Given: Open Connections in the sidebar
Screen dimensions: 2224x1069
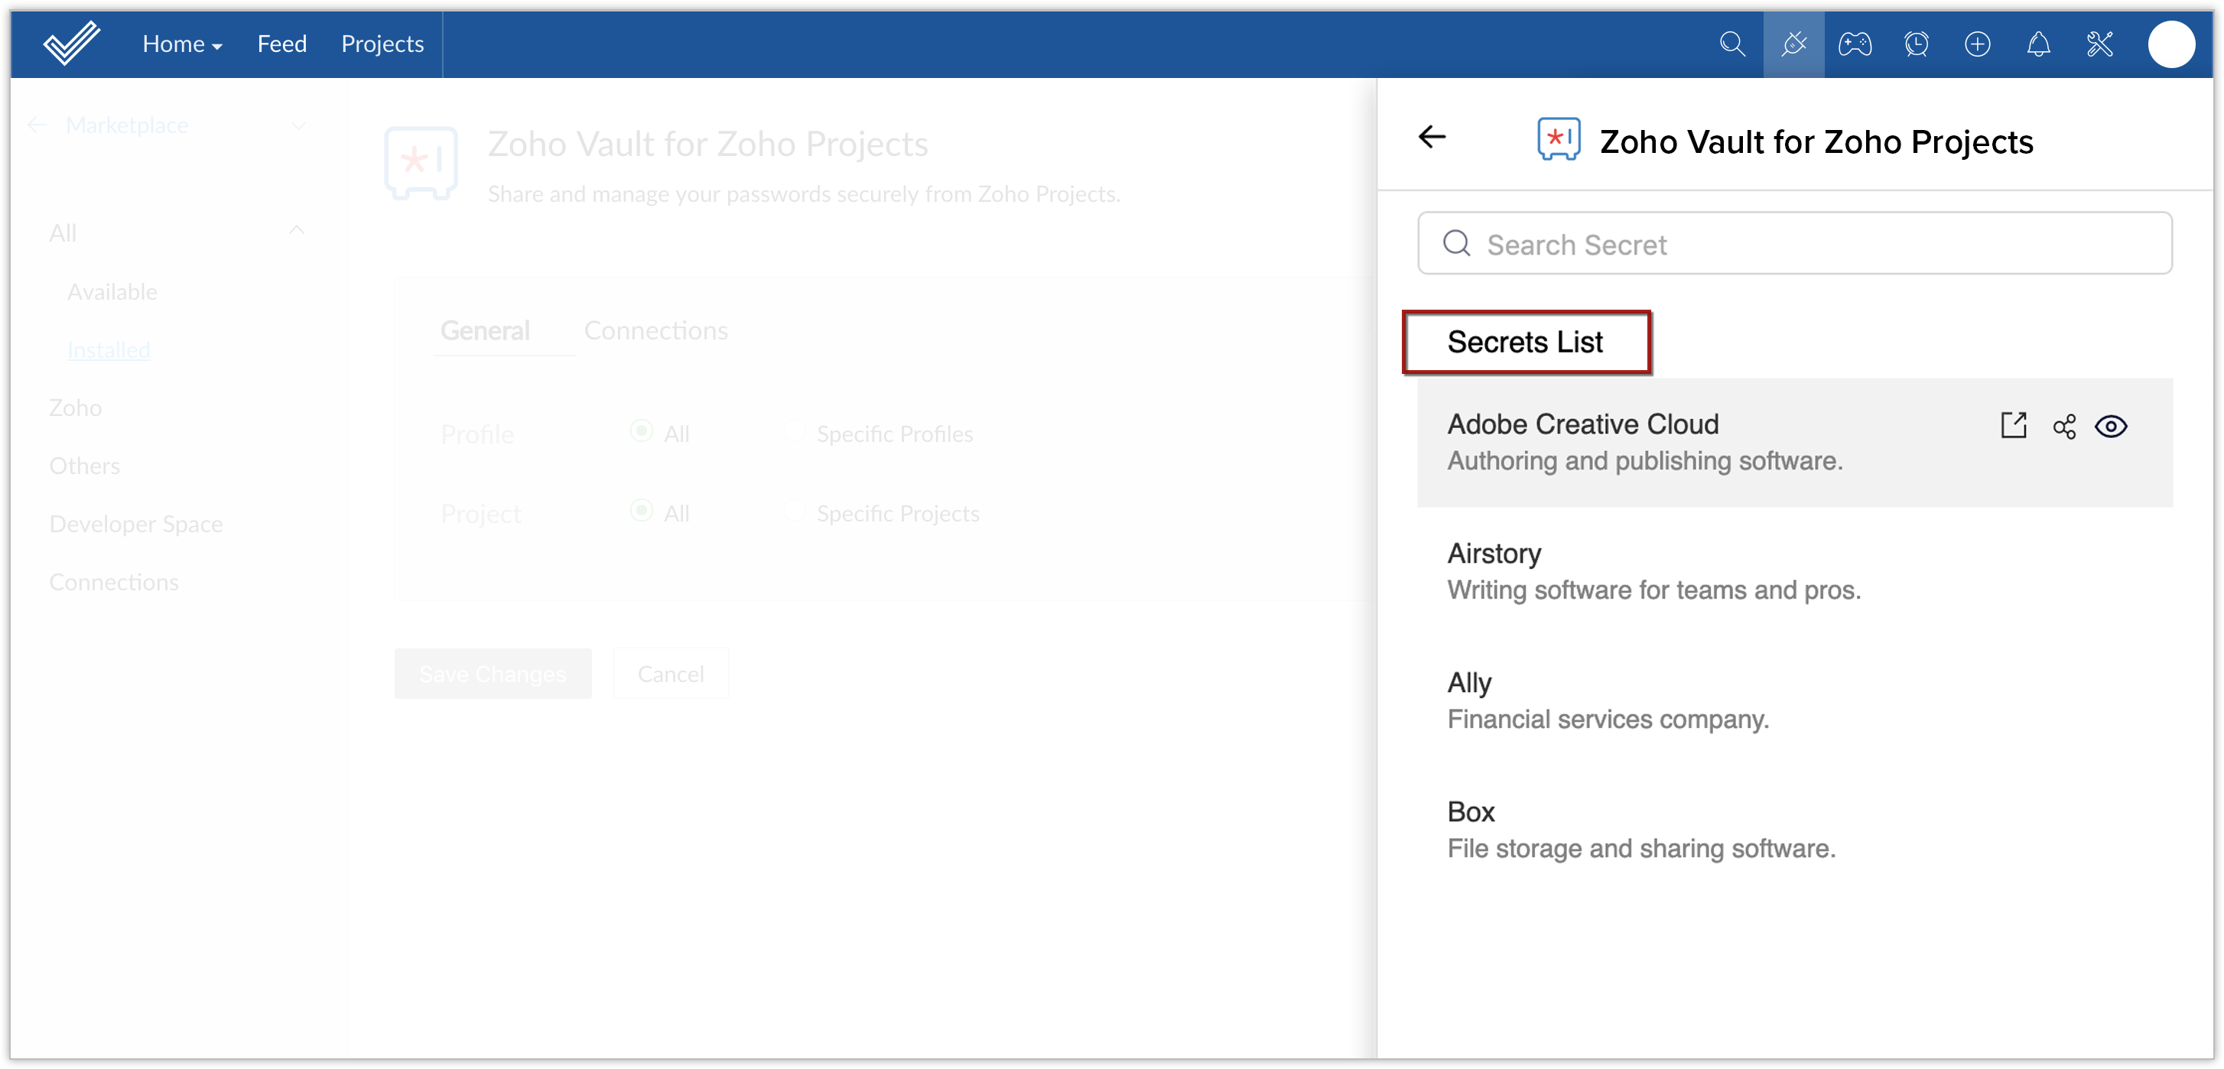Looking at the screenshot, I should 114,582.
